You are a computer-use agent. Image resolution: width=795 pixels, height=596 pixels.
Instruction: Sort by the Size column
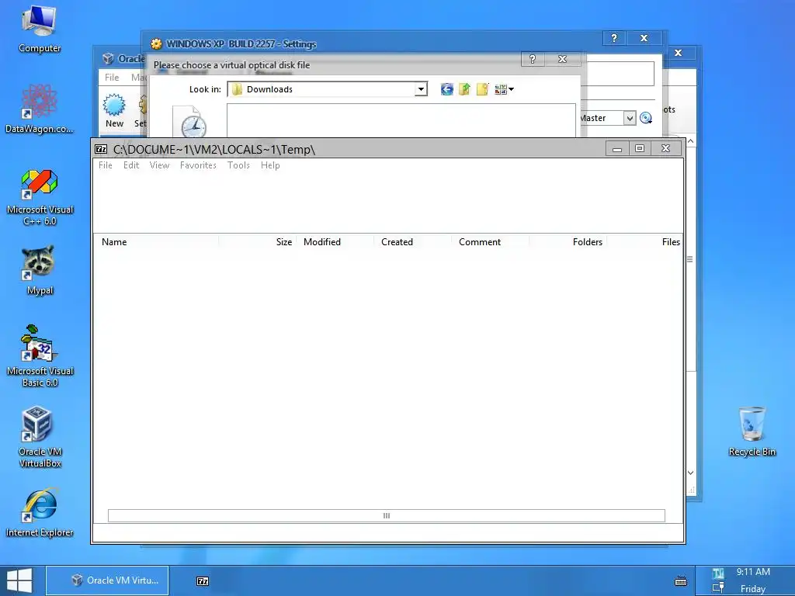click(x=258, y=242)
